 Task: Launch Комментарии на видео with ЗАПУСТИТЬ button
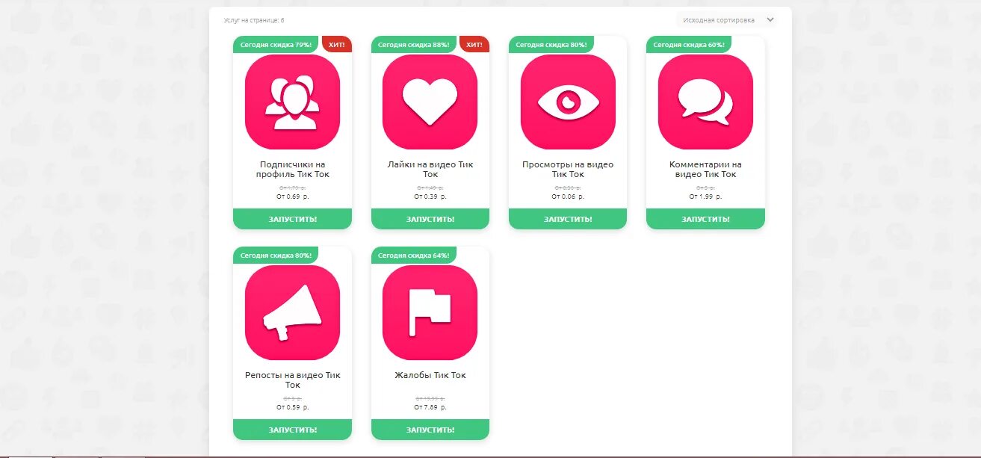click(705, 219)
